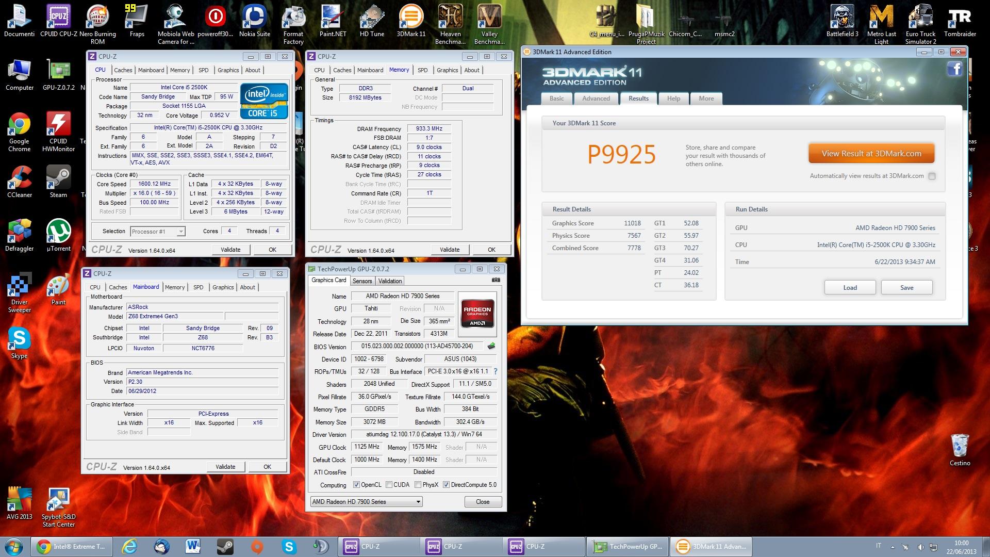This screenshot has width=990, height=557.
Task: Open Metro Last Light desktop icon
Action: (881, 24)
